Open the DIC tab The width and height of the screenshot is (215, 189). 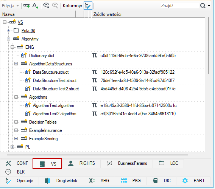point(162,181)
